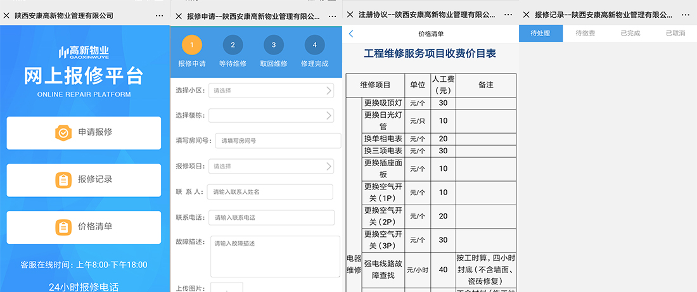697x292 pixels.
Task: Click the 填写房间号 input field
Action: (278, 141)
